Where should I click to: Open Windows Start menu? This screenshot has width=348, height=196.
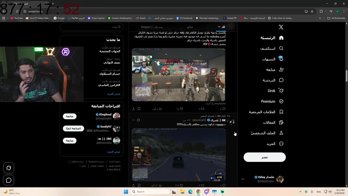(126, 192)
